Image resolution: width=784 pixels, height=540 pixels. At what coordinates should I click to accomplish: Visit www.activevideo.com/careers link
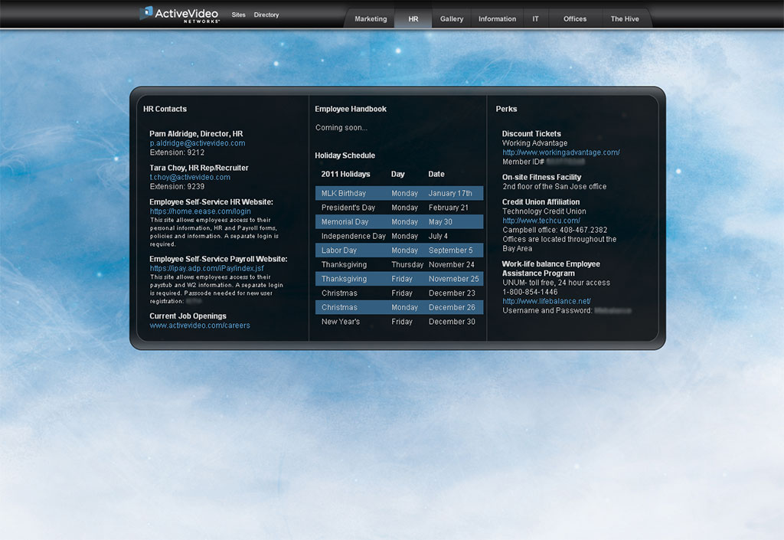tap(200, 325)
